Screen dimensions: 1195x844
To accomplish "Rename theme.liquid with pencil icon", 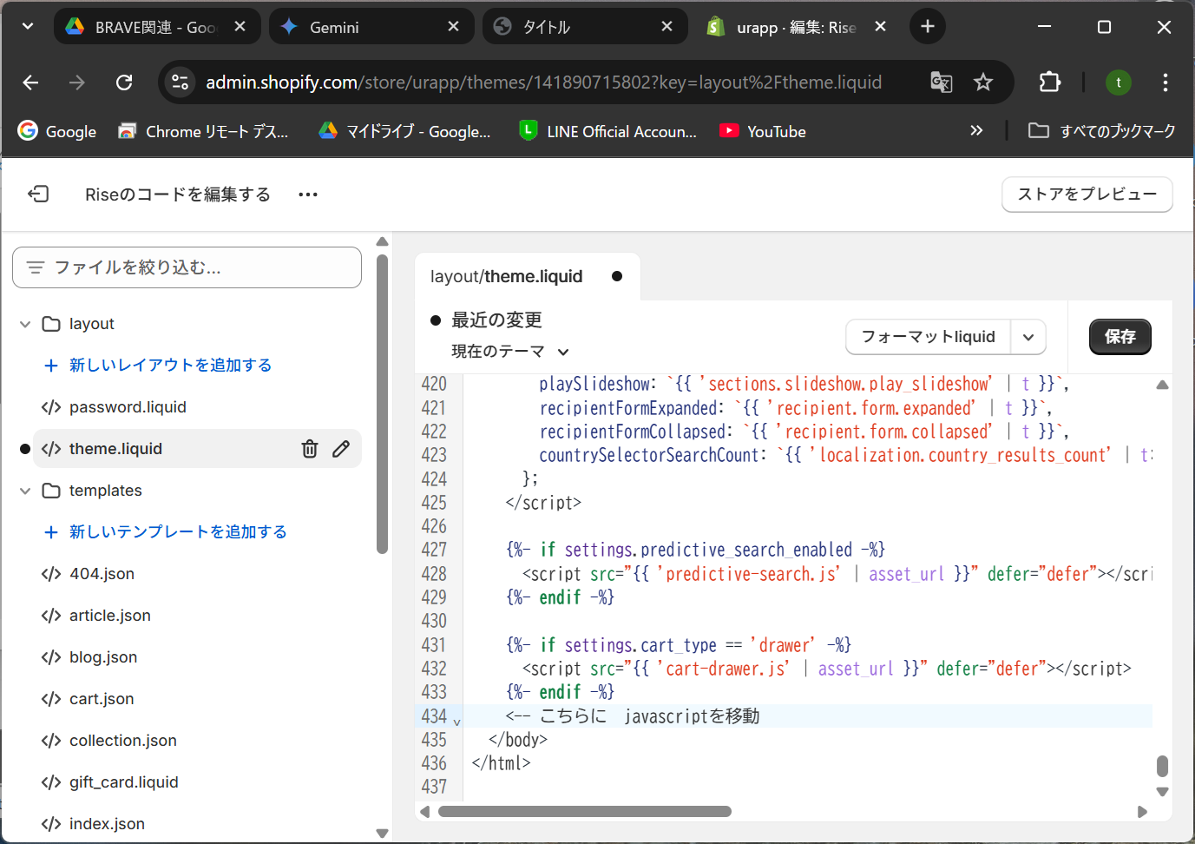I will point(341,449).
